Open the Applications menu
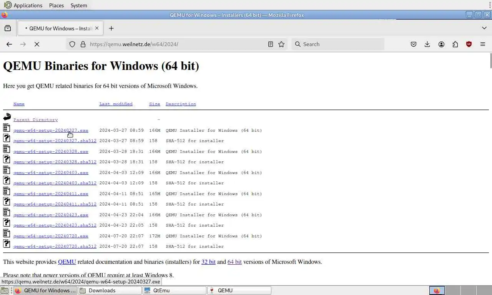 coord(23,5)
